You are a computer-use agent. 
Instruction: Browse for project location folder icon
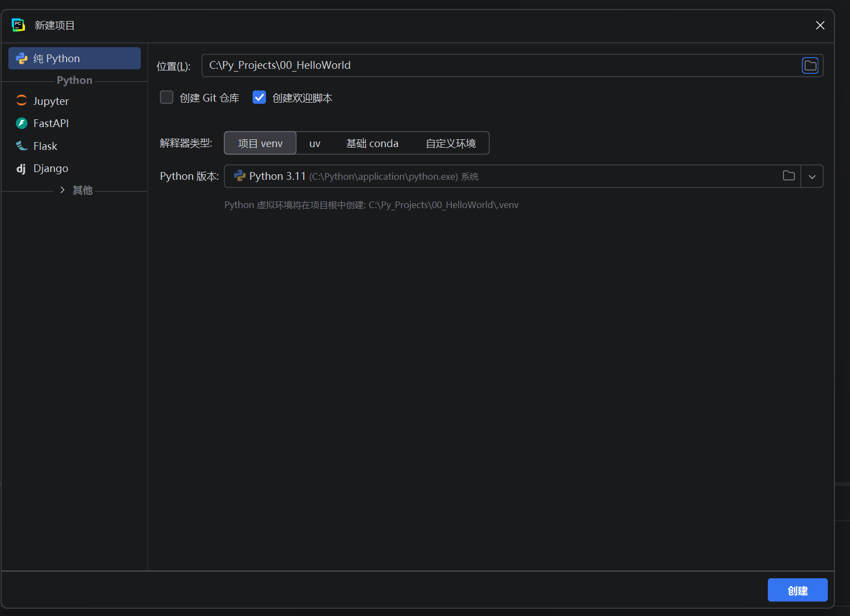811,65
